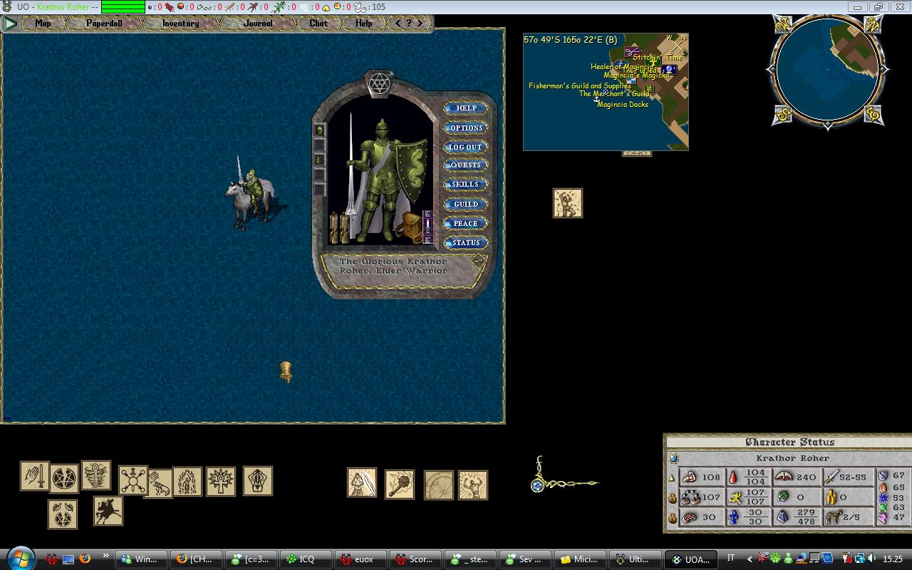This screenshot has width=912, height=570.
Task: Click the flaming figure spell icon
Action: (187, 482)
